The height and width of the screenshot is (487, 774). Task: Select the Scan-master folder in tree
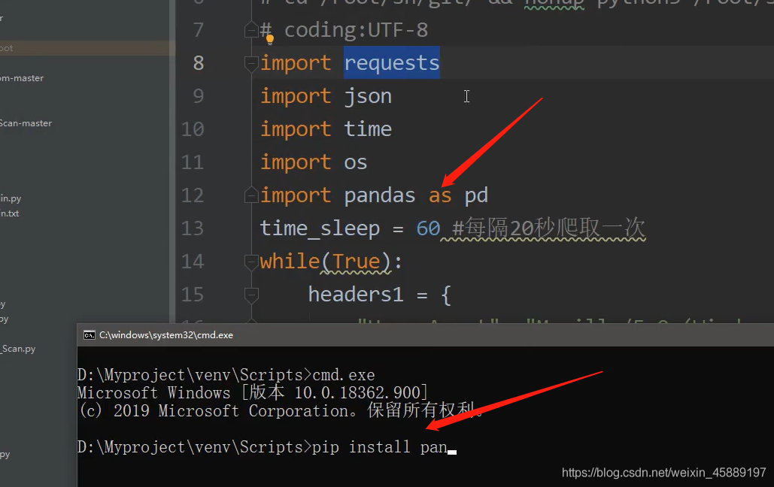click(26, 123)
